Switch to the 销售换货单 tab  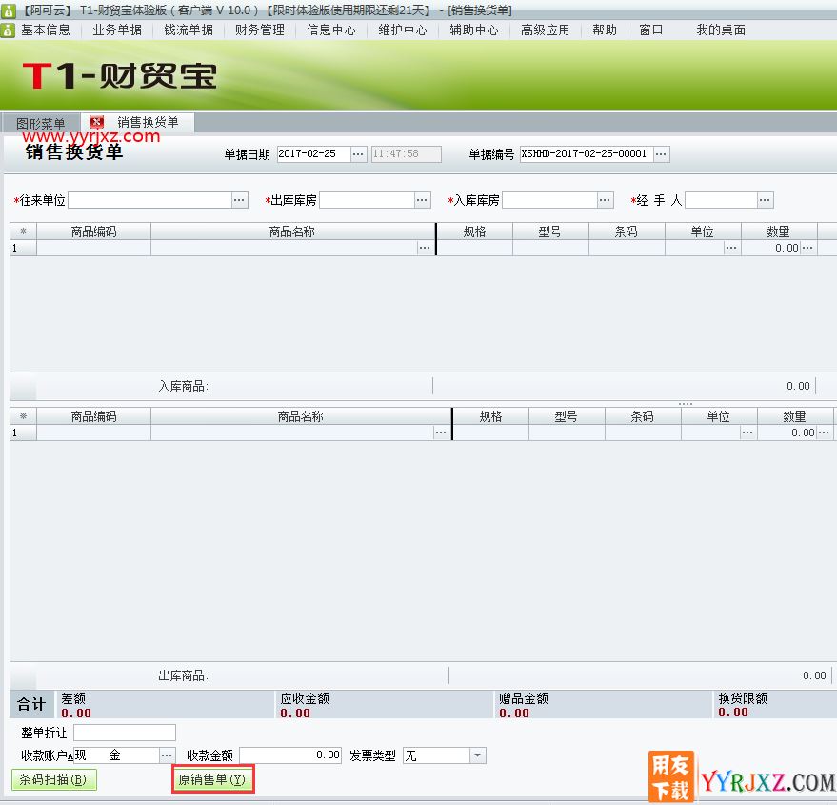point(148,122)
